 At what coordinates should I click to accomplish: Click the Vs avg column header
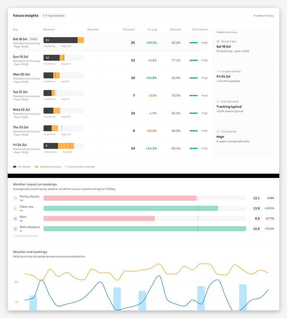click(152, 29)
